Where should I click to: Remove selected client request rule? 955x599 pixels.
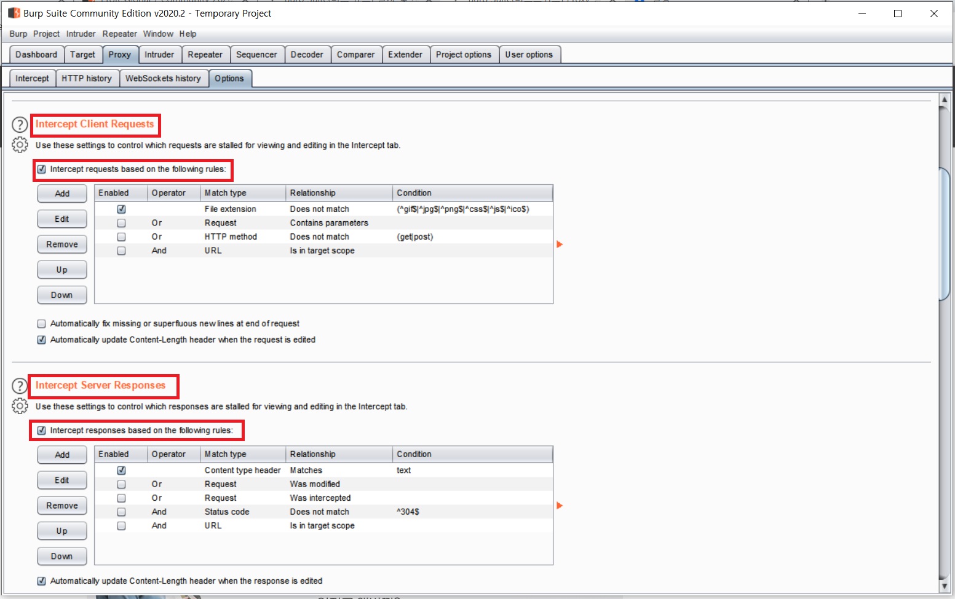tap(62, 245)
